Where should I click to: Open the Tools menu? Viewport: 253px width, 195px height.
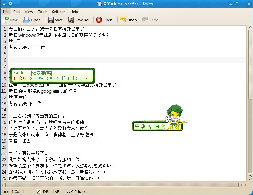pyautogui.click(x=43, y=12)
